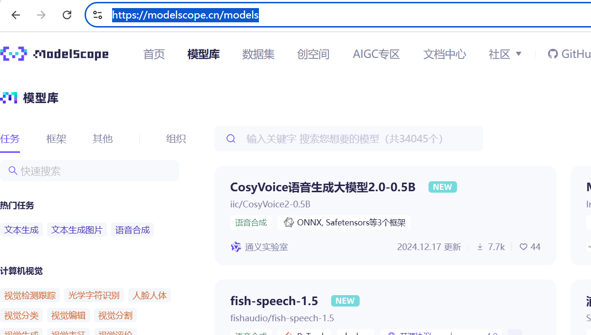Open site information icon in address bar
The image size is (591, 335).
98,15
